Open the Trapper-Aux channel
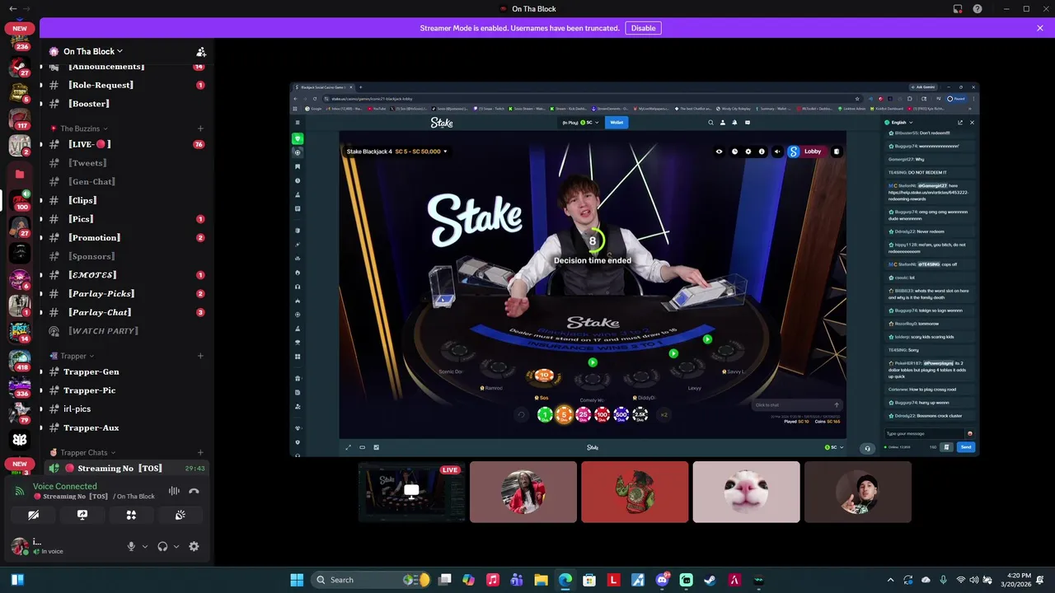The image size is (1055, 593). point(127,427)
